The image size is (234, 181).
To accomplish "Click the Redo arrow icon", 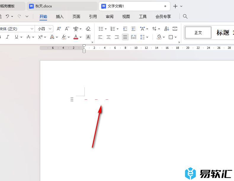I will tap(19, 16).
